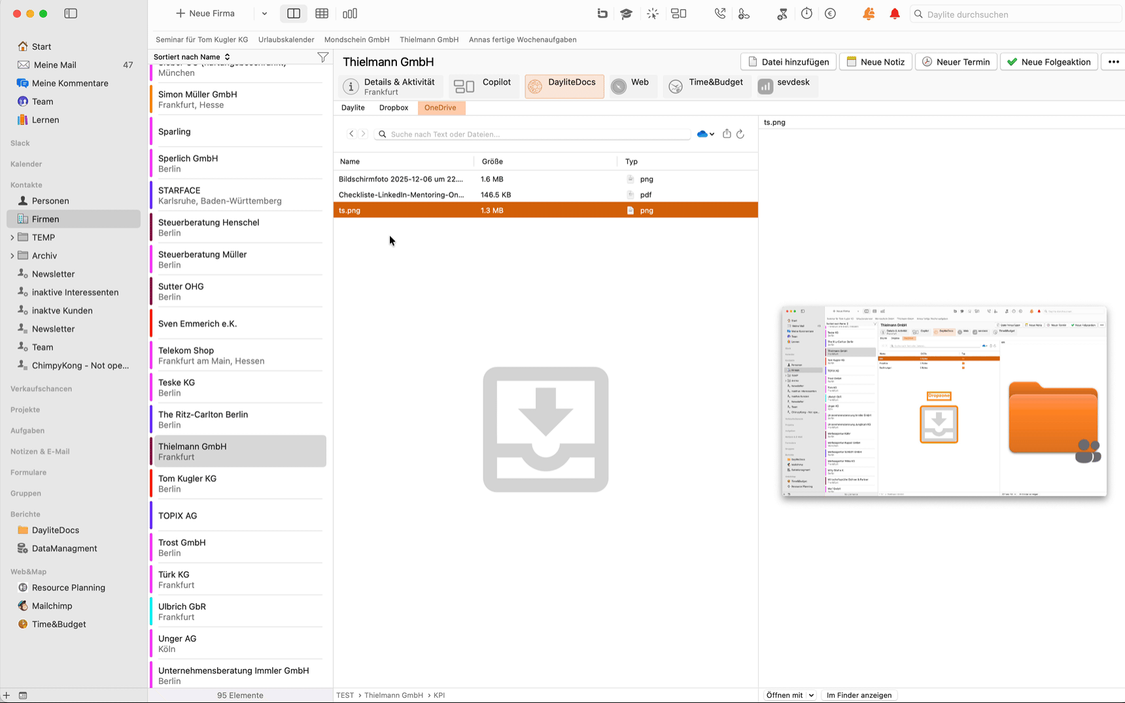Image resolution: width=1125 pixels, height=703 pixels.
Task: Open DataManagment in sidebar
Action: (64, 549)
